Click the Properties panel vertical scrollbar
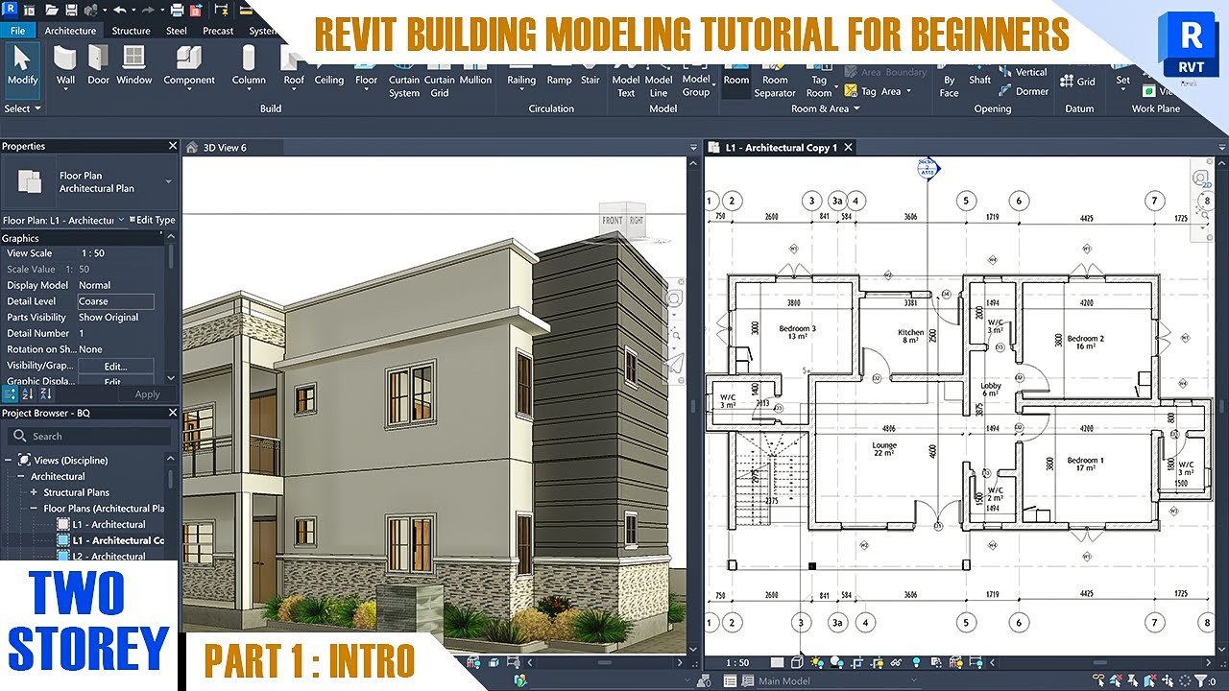This screenshot has width=1229, height=691. tap(172, 256)
